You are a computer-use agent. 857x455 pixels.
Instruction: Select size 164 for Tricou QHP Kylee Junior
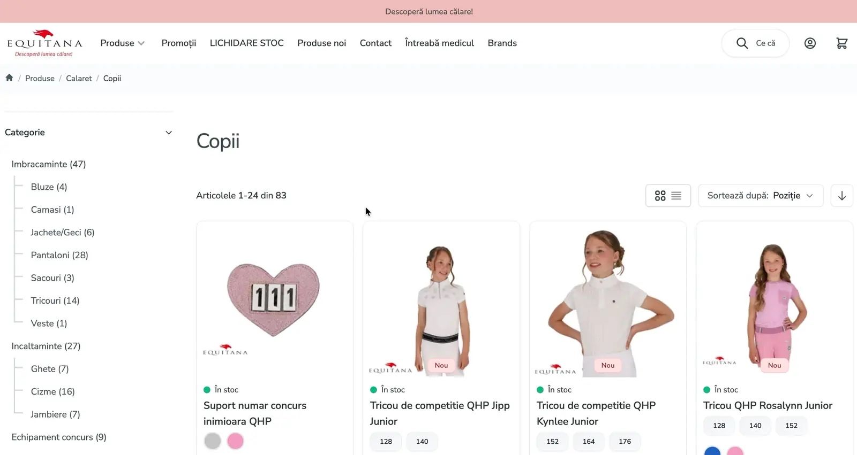point(589,442)
